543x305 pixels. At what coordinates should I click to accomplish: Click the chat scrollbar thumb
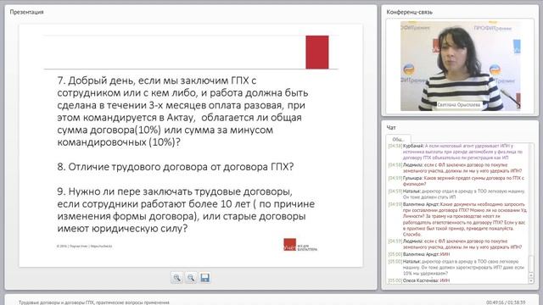[x=531, y=264]
